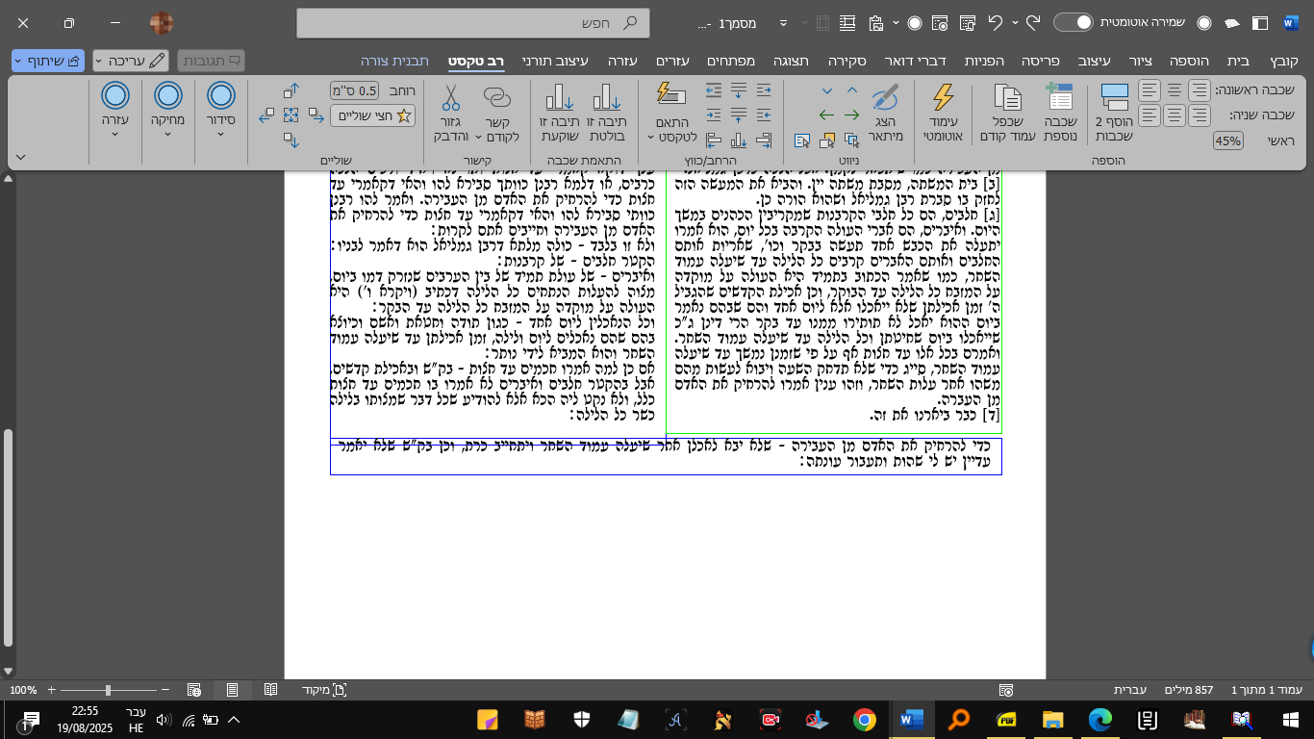The image size is (1314, 739).
Task: Click the Undo arrow in quick access toolbar
Action: click(x=996, y=22)
